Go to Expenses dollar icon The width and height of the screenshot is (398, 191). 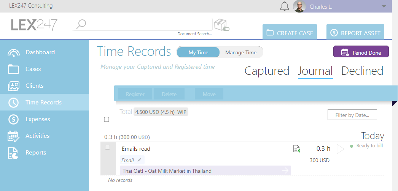[13, 119]
